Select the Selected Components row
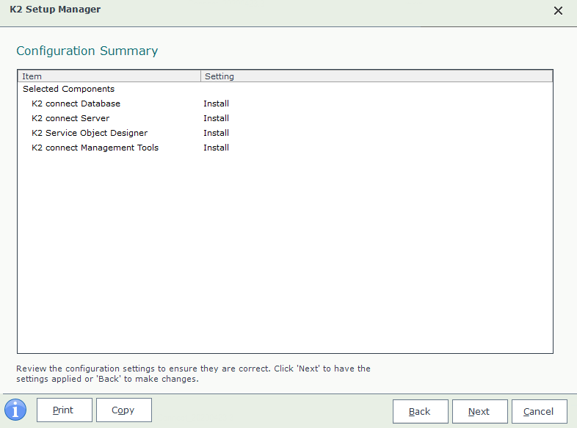The image size is (577, 428). click(x=285, y=89)
